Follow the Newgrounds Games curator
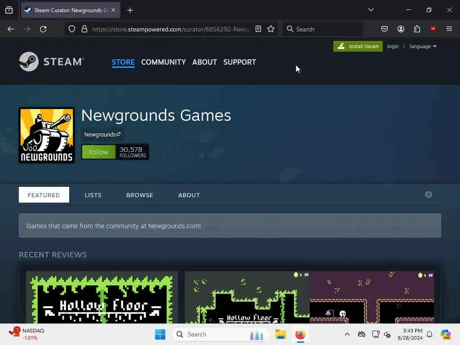Viewport: 460px width, 345px height. click(98, 152)
